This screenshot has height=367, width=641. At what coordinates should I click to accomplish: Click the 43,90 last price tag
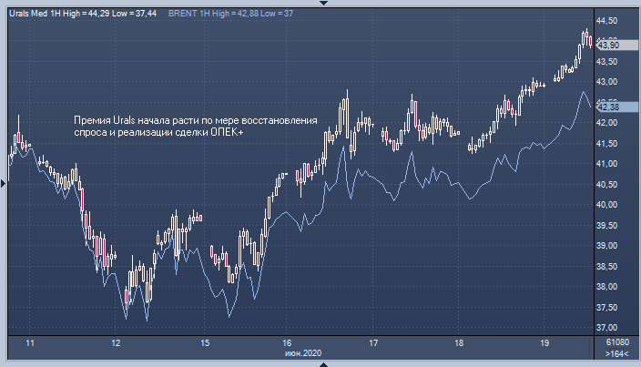[608, 44]
